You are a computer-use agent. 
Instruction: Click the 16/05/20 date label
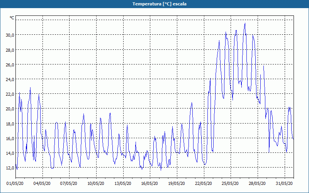(149, 183)
